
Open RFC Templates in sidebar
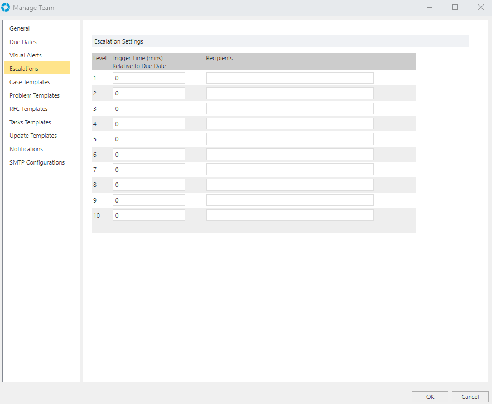(28, 109)
